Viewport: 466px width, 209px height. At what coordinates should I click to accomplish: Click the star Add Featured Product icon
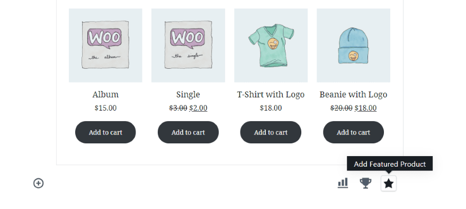389,184
